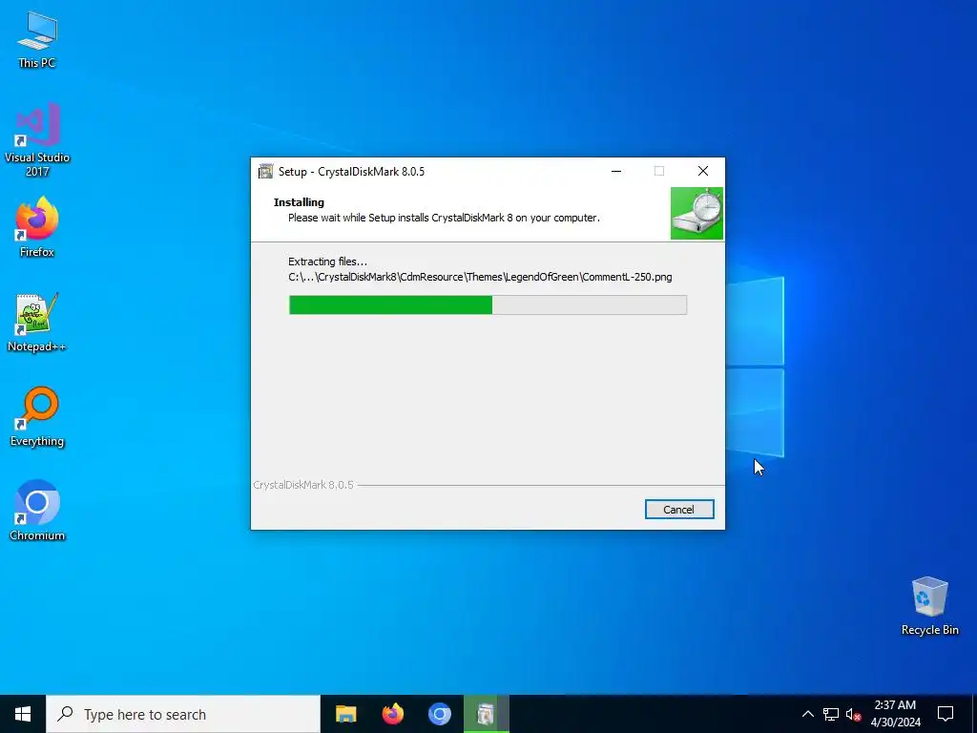
Task: Open the taskbar clock and calendar
Action: point(895,714)
